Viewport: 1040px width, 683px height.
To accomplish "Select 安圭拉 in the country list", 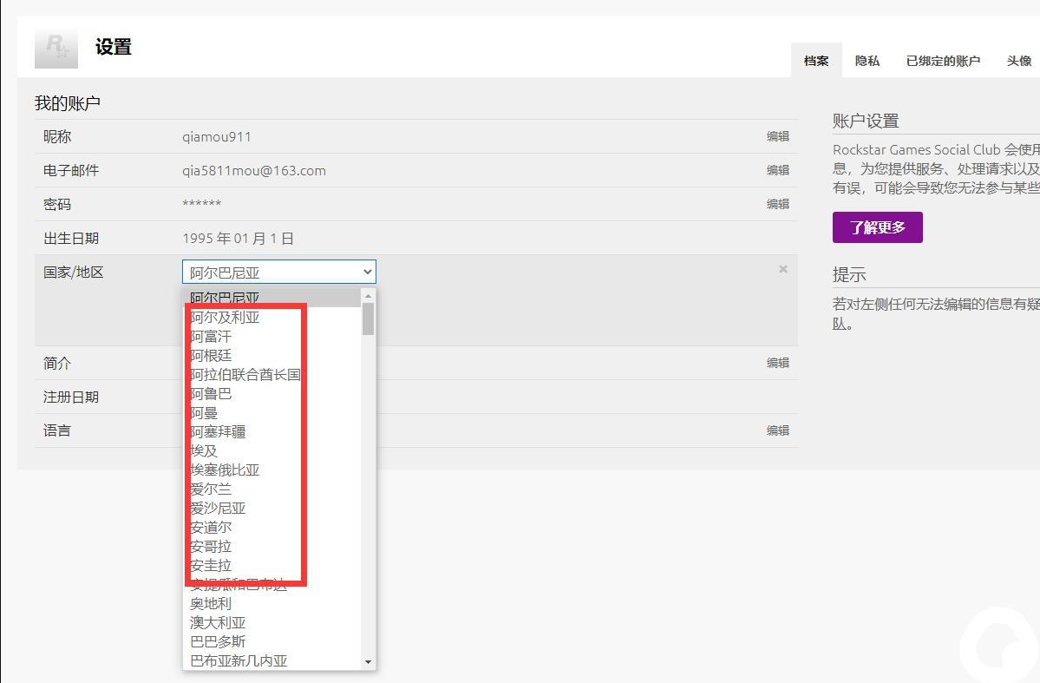I will click(x=272, y=566).
